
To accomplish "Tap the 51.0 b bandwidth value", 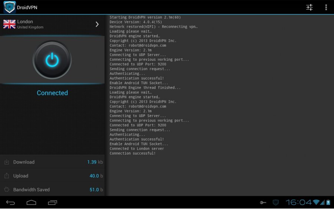I will 96,190.
